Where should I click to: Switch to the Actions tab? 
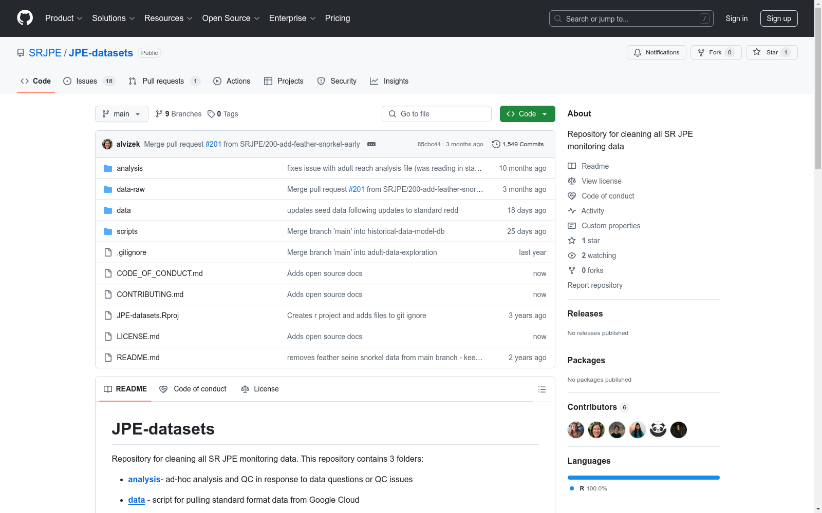click(232, 81)
